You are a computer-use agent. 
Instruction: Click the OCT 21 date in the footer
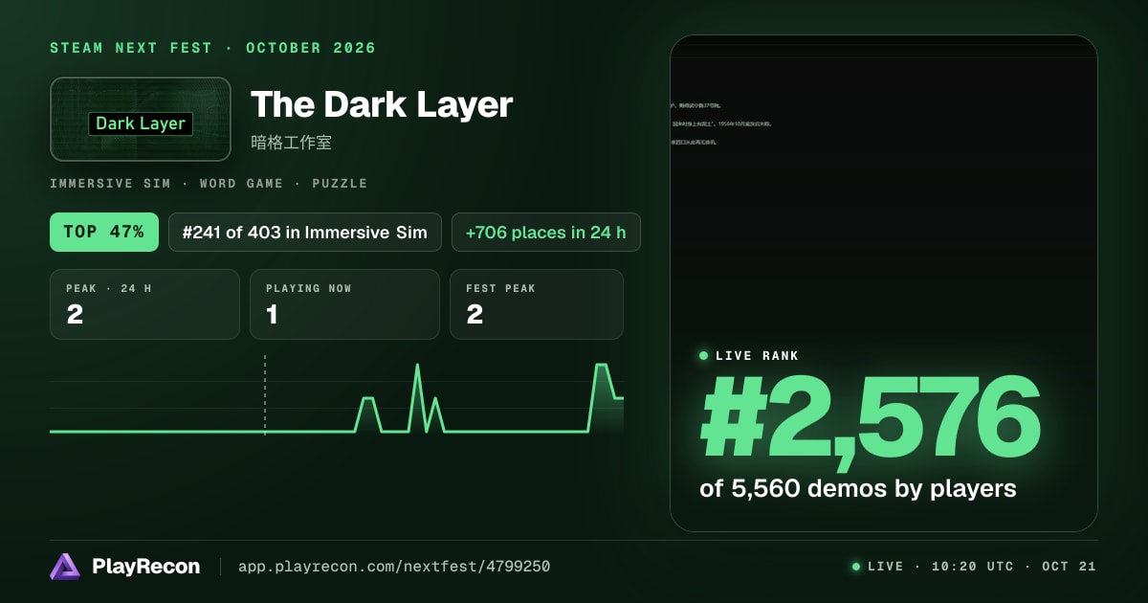[x=1069, y=567]
